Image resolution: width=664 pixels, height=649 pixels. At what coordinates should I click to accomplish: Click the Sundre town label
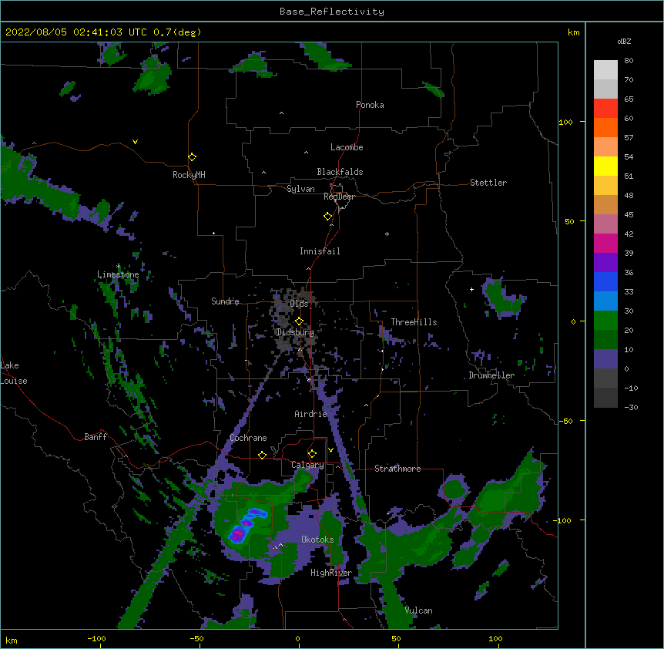click(225, 301)
